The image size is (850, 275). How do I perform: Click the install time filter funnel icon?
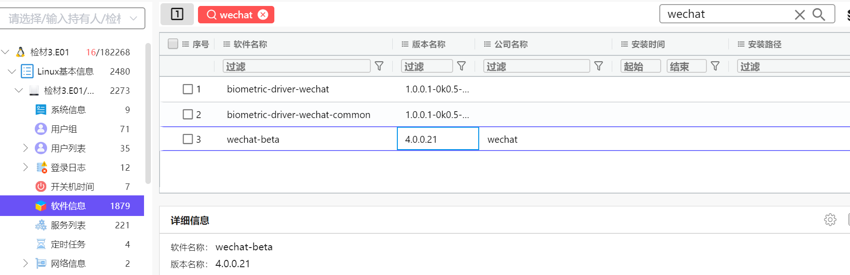pos(715,66)
